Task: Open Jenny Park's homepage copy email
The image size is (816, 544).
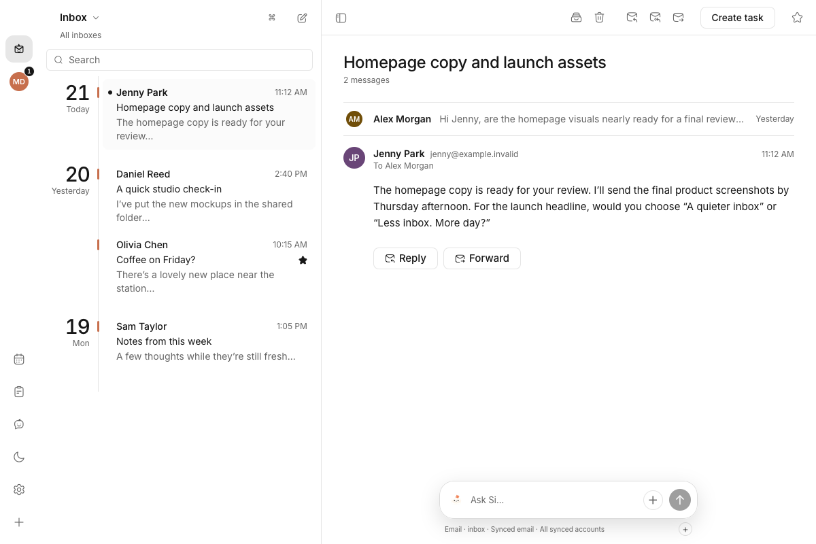Action: pyautogui.click(x=209, y=114)
